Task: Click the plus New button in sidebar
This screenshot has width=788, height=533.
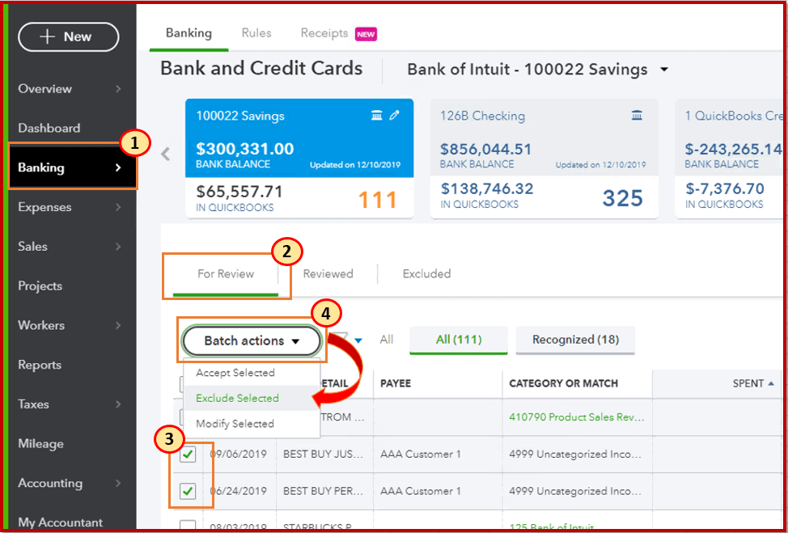Action: pos(69,36)
